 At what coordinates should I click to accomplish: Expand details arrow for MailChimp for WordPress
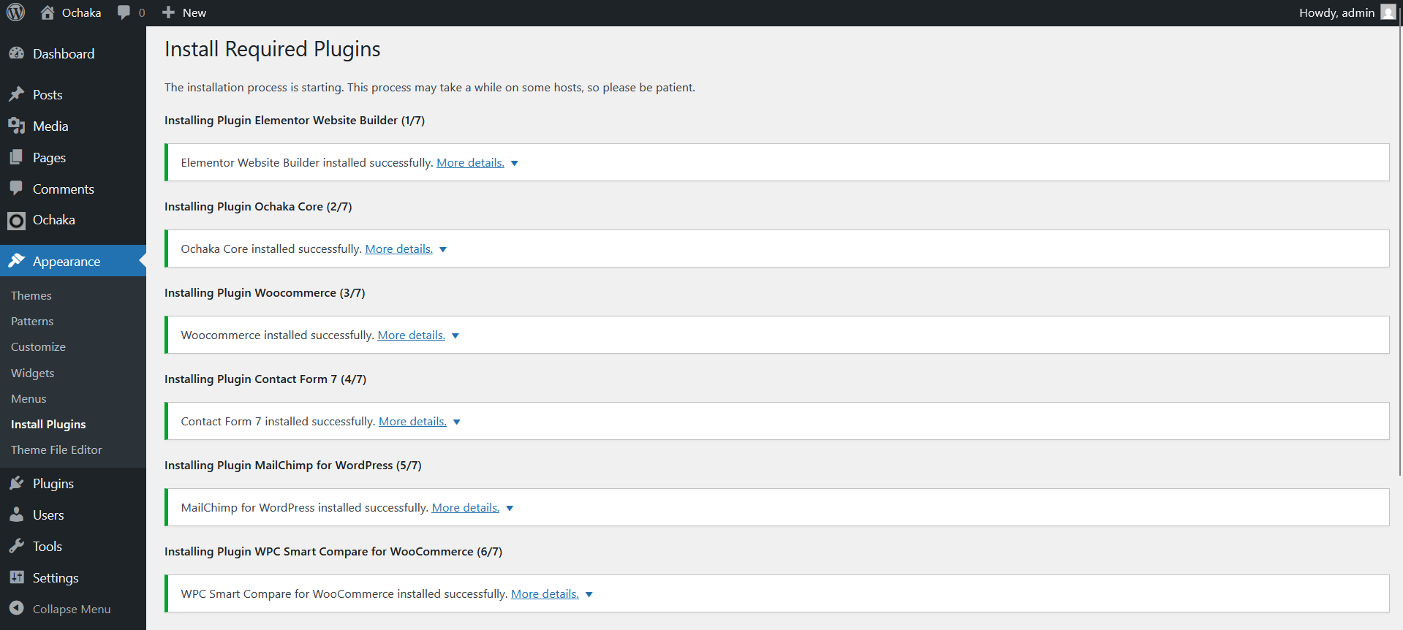pos(510,508)
